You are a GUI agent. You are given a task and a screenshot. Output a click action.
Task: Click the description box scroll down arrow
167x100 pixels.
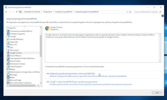(x=160, y=61)
